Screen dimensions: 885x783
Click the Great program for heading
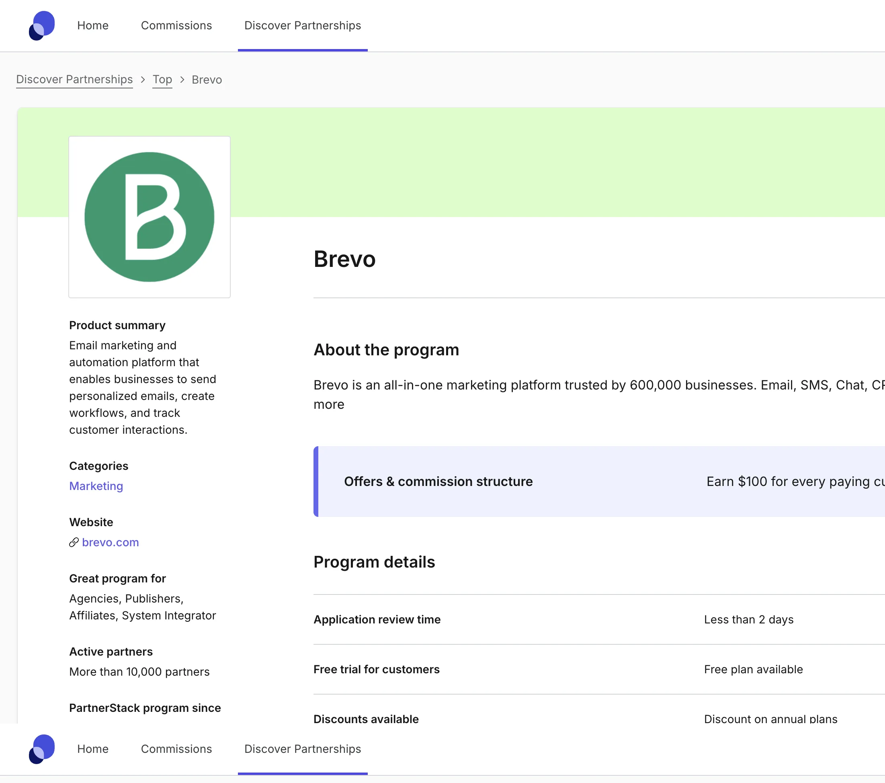(x=117, y=578)
